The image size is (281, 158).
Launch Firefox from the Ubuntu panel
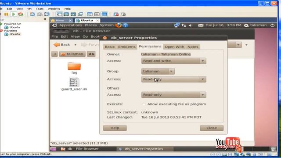pos(118,25)
